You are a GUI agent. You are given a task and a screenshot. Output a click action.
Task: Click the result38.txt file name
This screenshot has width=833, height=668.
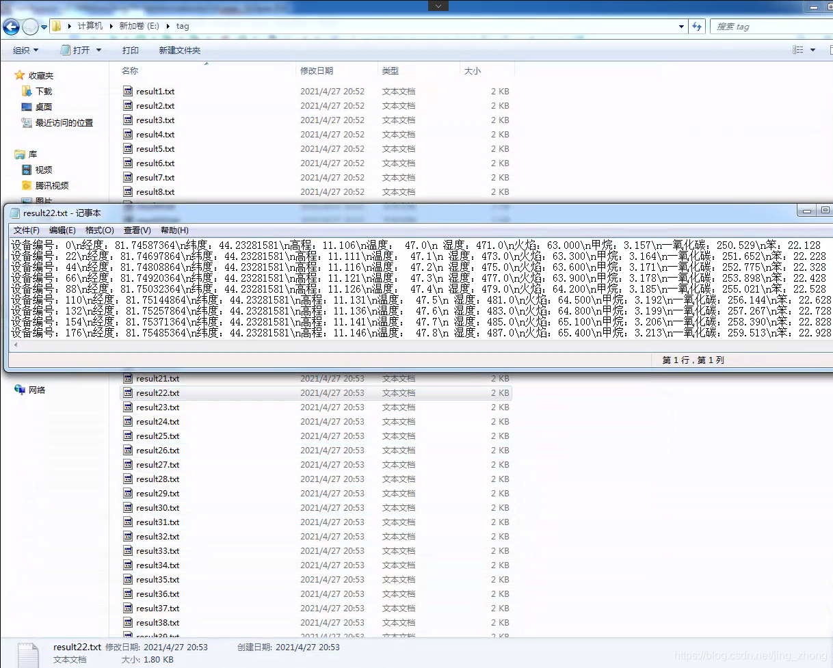(157, 622)
